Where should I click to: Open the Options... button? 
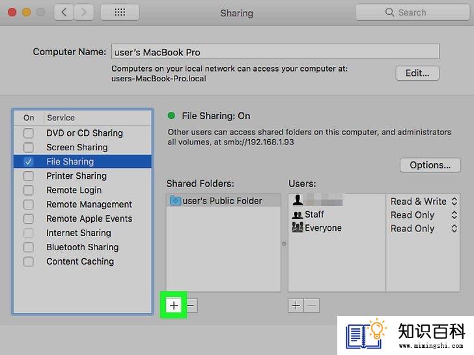click(430, 165)
